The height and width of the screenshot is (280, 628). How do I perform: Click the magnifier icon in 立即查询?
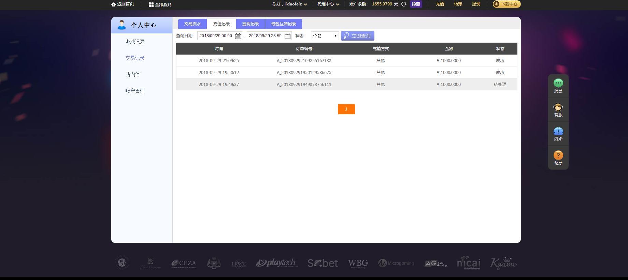tap(346, 36)
